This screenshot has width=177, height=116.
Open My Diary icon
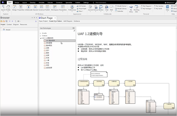[x=131, y=7]
